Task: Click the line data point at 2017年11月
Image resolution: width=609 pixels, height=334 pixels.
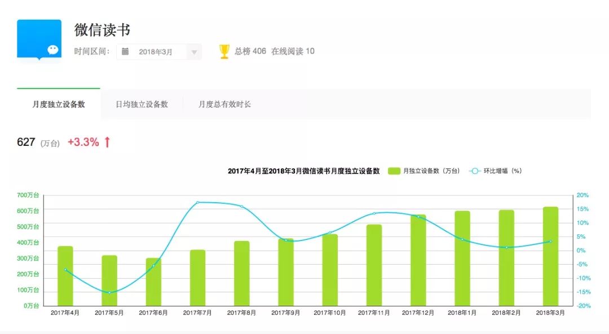Action: point(374,213)
